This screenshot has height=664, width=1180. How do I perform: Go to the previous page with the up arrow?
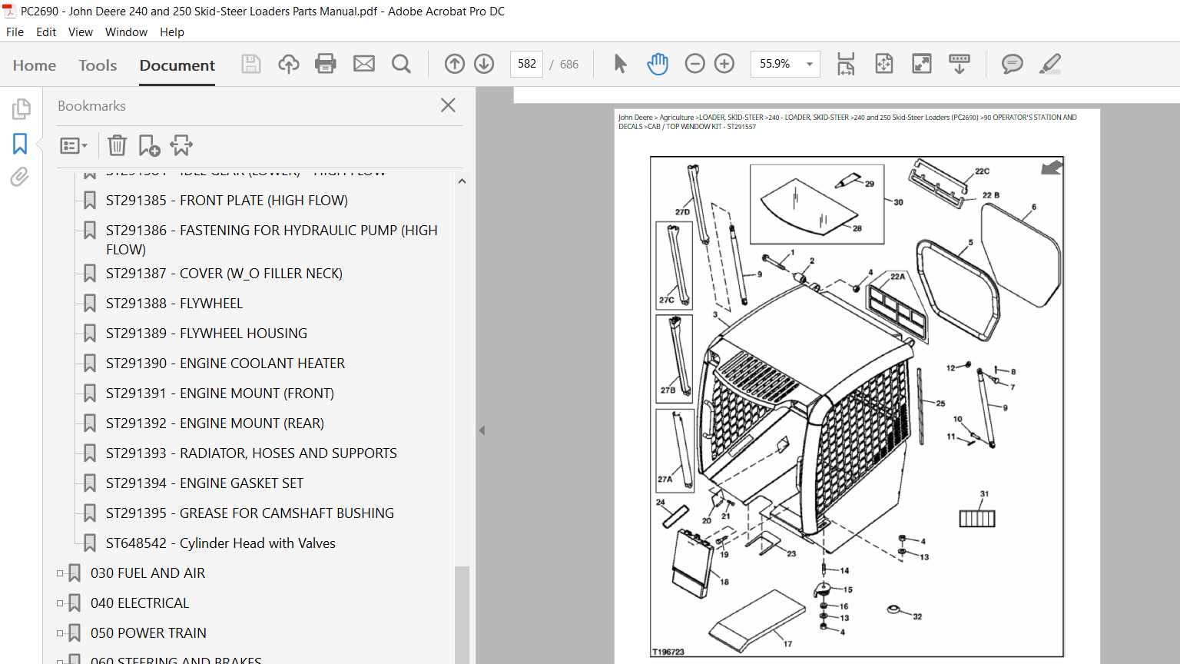coord(455,64)
